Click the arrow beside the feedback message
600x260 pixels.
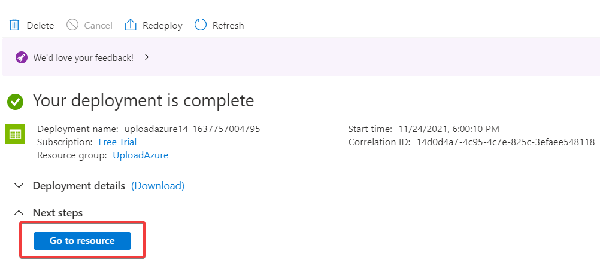click(x=144, y=58)
